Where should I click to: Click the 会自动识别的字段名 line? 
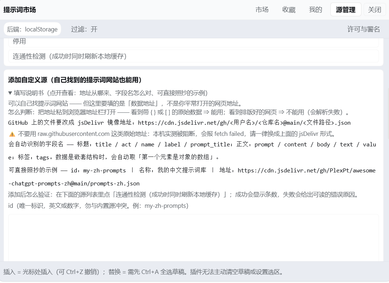[192, 151]
